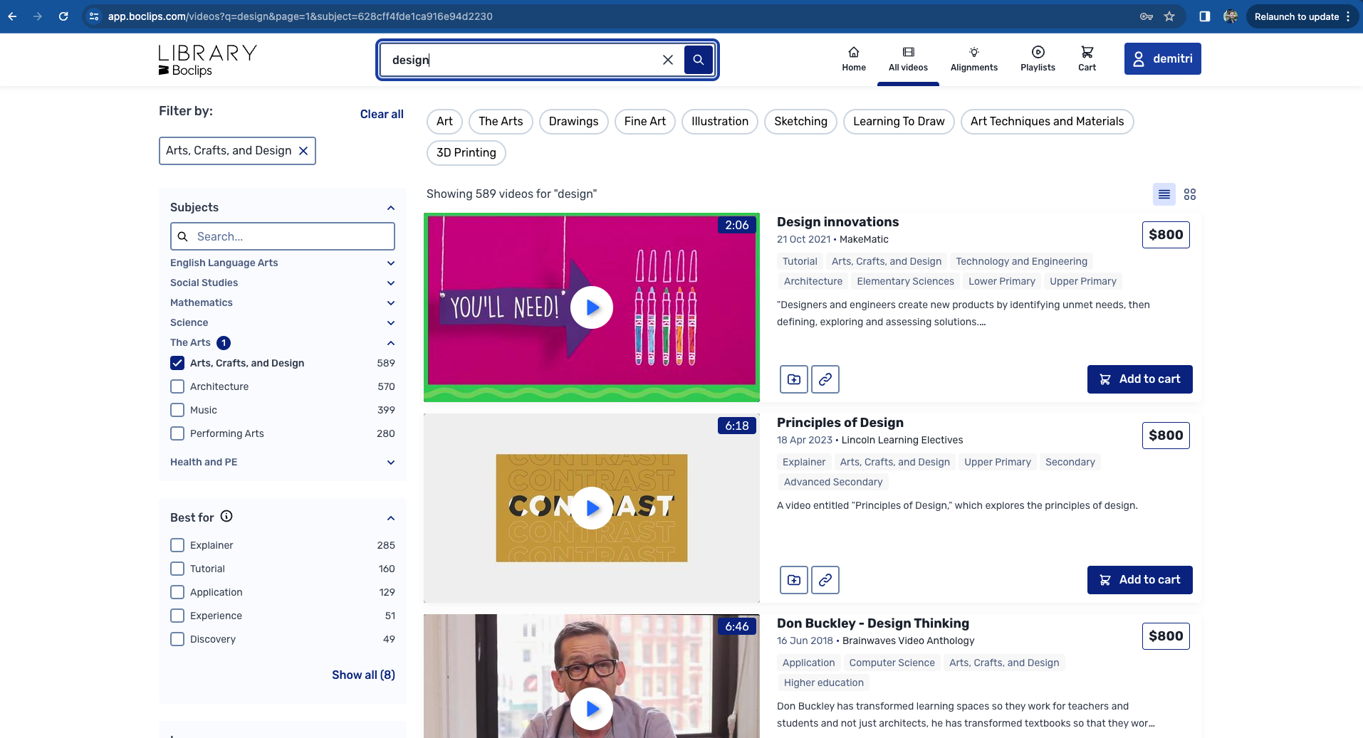Play the Design innovations video
Screen dimensions: 1363x738
592,307
